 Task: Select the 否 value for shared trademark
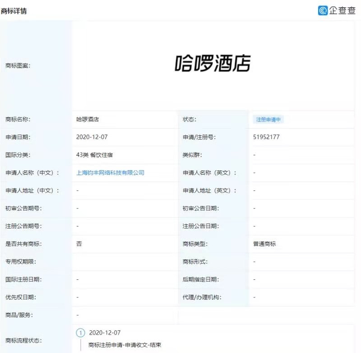pyautogui.click(x=79, y=244)
